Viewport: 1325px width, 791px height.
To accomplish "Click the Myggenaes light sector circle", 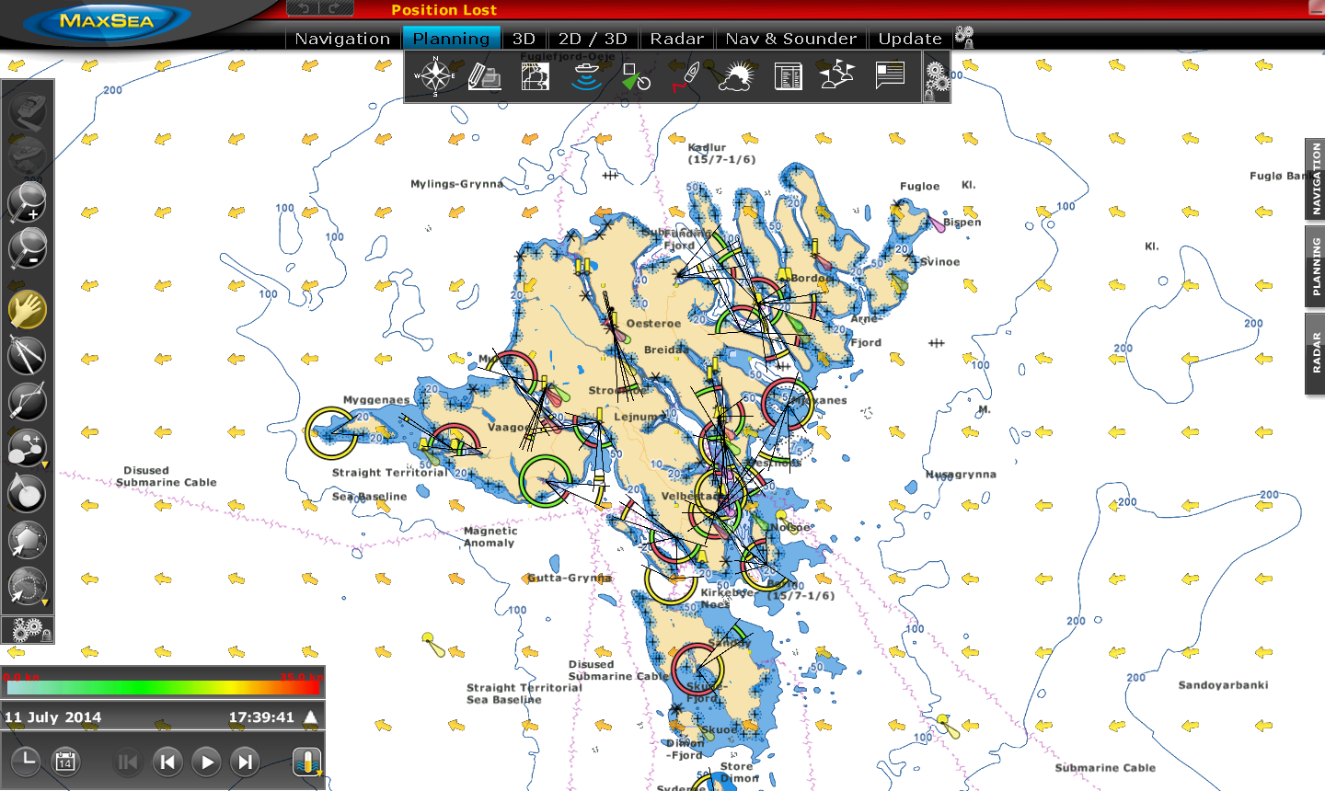I will click(331, 432).
